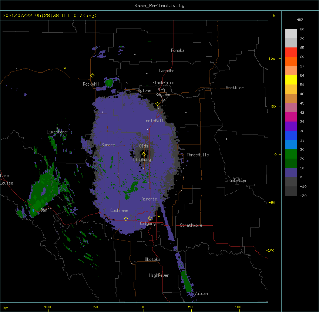This screenshot has width=319, height=312.
Task: Click the yellow diamond marker beside RockyMH
Action: click(93, 76)
